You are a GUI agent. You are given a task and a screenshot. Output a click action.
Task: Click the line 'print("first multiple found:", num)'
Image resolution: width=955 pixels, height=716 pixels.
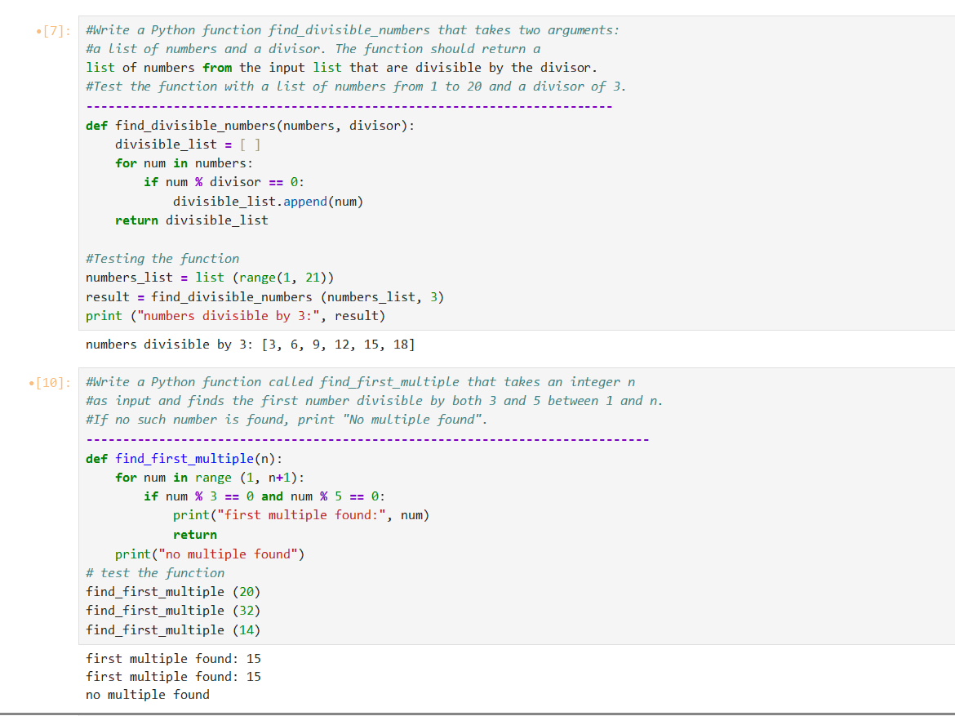(x=301, y=515)
